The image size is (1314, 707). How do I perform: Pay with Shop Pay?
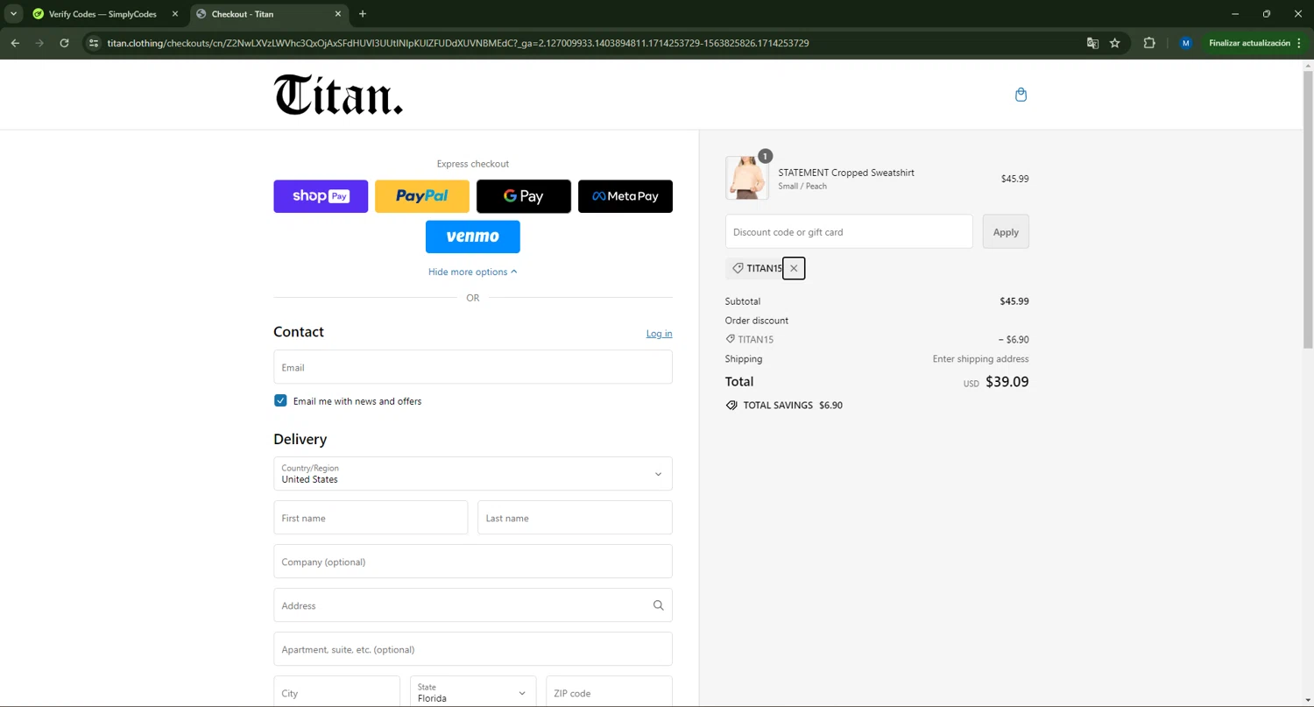(321, 196)
